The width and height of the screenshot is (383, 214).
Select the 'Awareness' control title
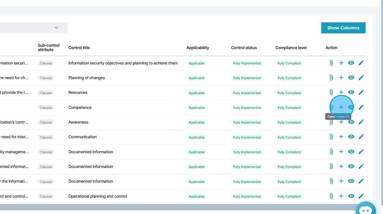coord(78,122)
